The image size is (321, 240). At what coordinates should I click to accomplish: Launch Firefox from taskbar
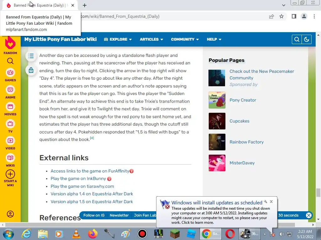coord(93,234)
